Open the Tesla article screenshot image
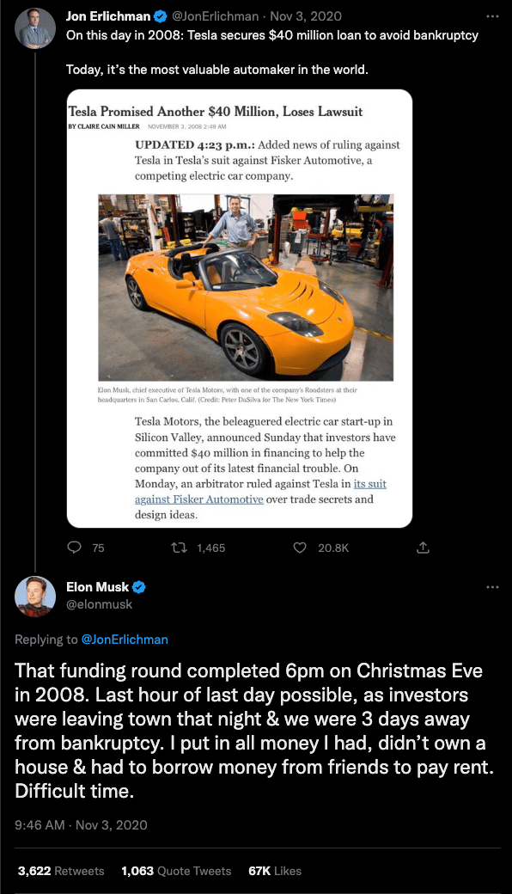Viewport: 512px width, 894px height. click(240, 309)
